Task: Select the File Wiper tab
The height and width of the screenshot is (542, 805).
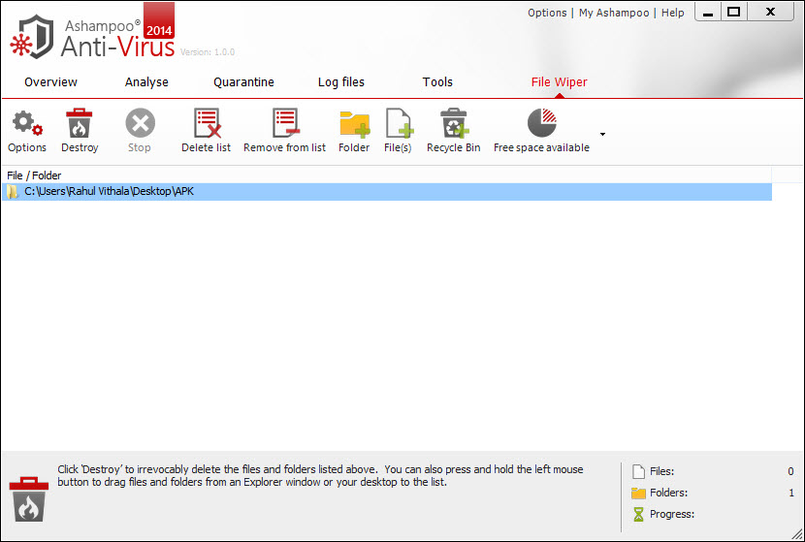Action: (x=559, y=82)
